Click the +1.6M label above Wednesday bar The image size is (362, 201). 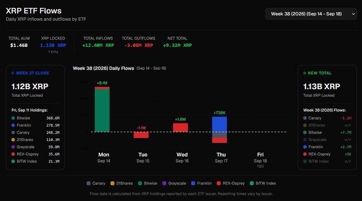point(180,119)
